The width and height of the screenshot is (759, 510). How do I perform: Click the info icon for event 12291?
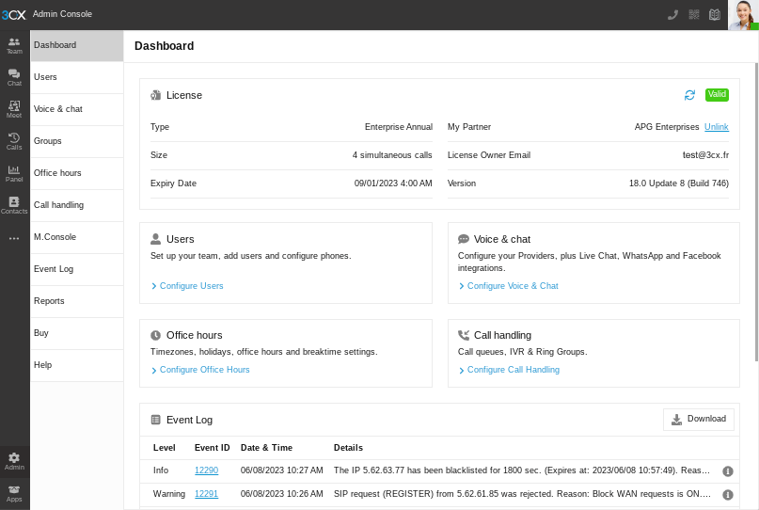pyautogui.click(x=728, y=495)
